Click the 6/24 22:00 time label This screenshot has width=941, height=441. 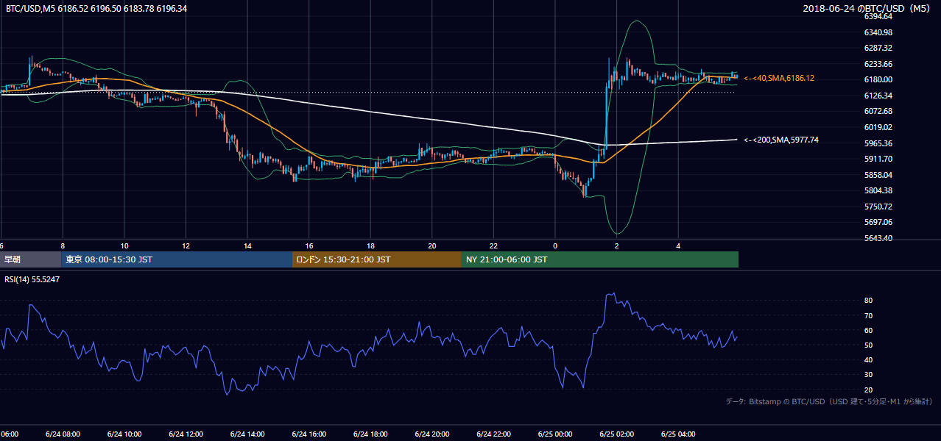click(x=493, y=434)
